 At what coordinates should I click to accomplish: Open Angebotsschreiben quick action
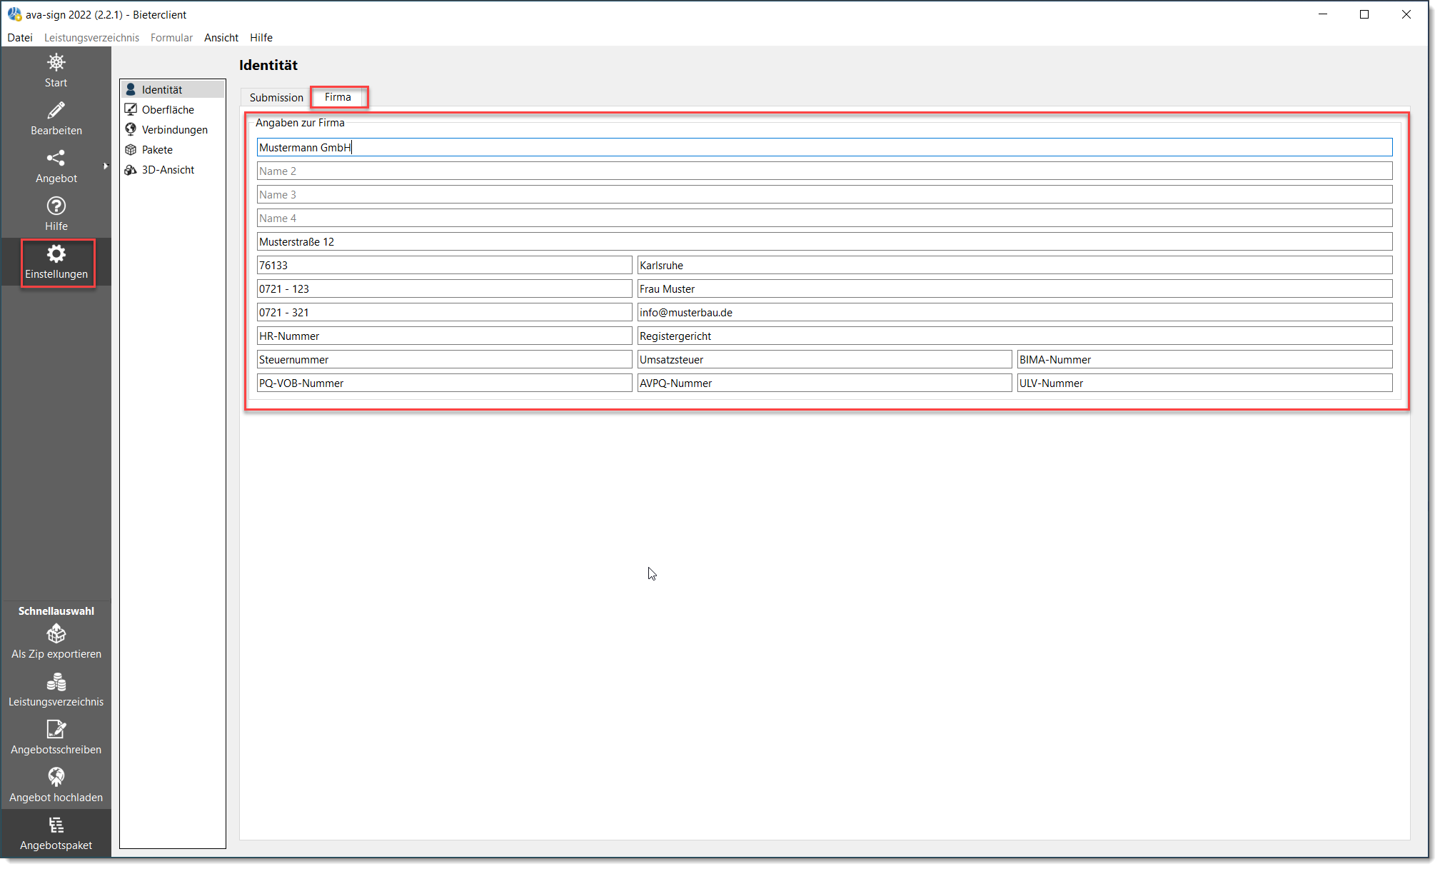click(56, 738)
